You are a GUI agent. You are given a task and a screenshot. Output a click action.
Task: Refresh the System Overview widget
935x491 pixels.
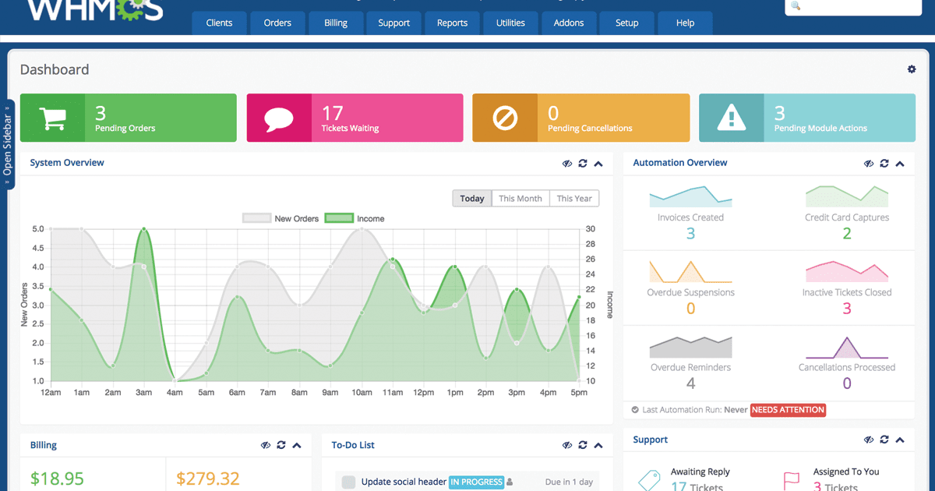point(583,164)
